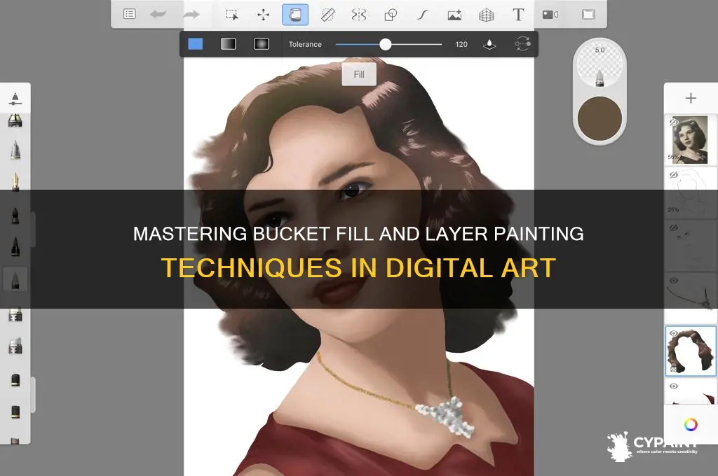Image resolution: width=718 pixels, height=476 pixels.
Task: Select the marquee selection tool
Action: (231, 15)
